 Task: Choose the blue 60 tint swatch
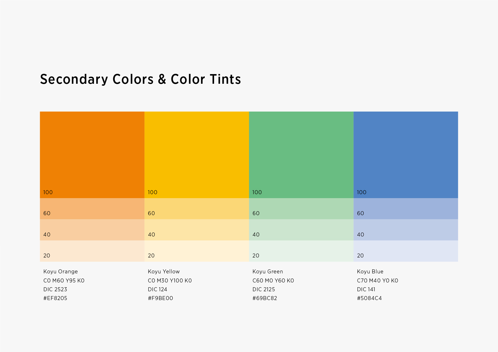pyautogui.click(x=405, y=209)
